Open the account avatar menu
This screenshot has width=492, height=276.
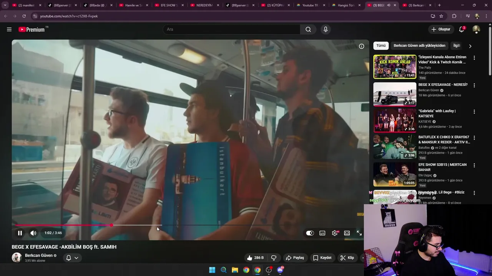coord(476,30)
